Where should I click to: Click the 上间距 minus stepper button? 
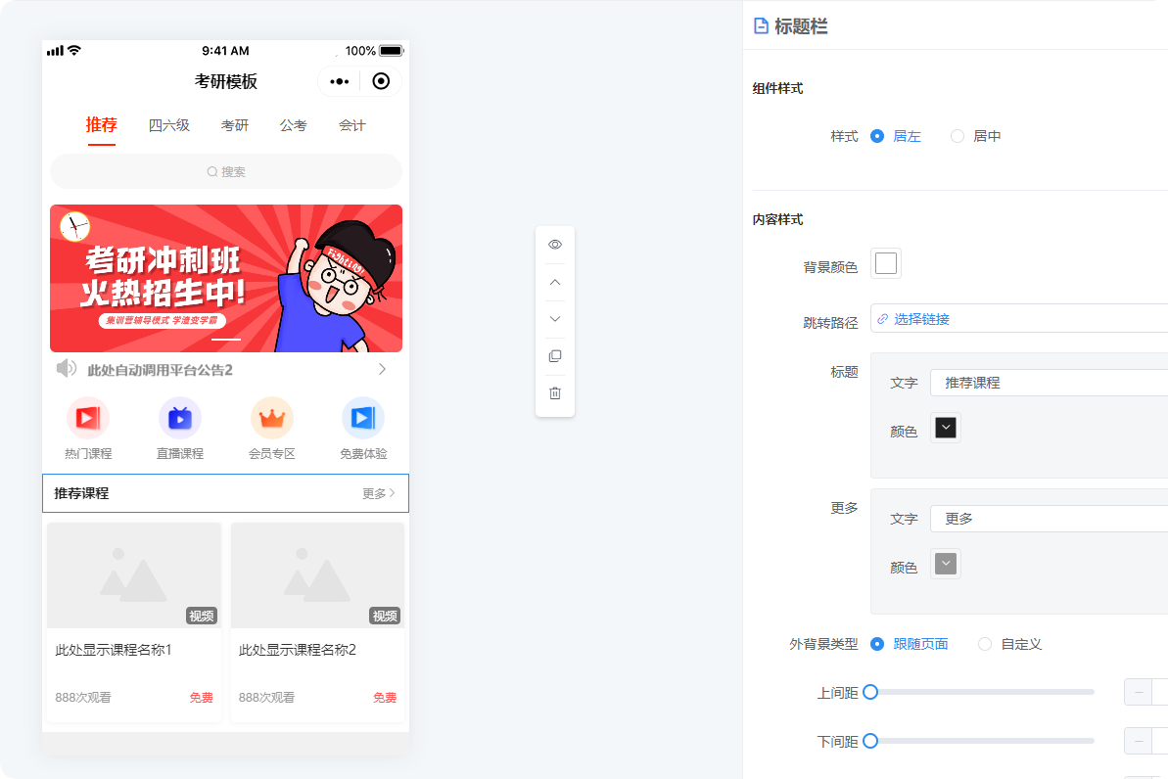(x=1139, y=692)
